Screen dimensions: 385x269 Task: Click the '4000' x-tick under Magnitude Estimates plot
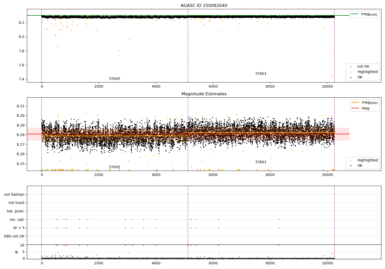156,175
